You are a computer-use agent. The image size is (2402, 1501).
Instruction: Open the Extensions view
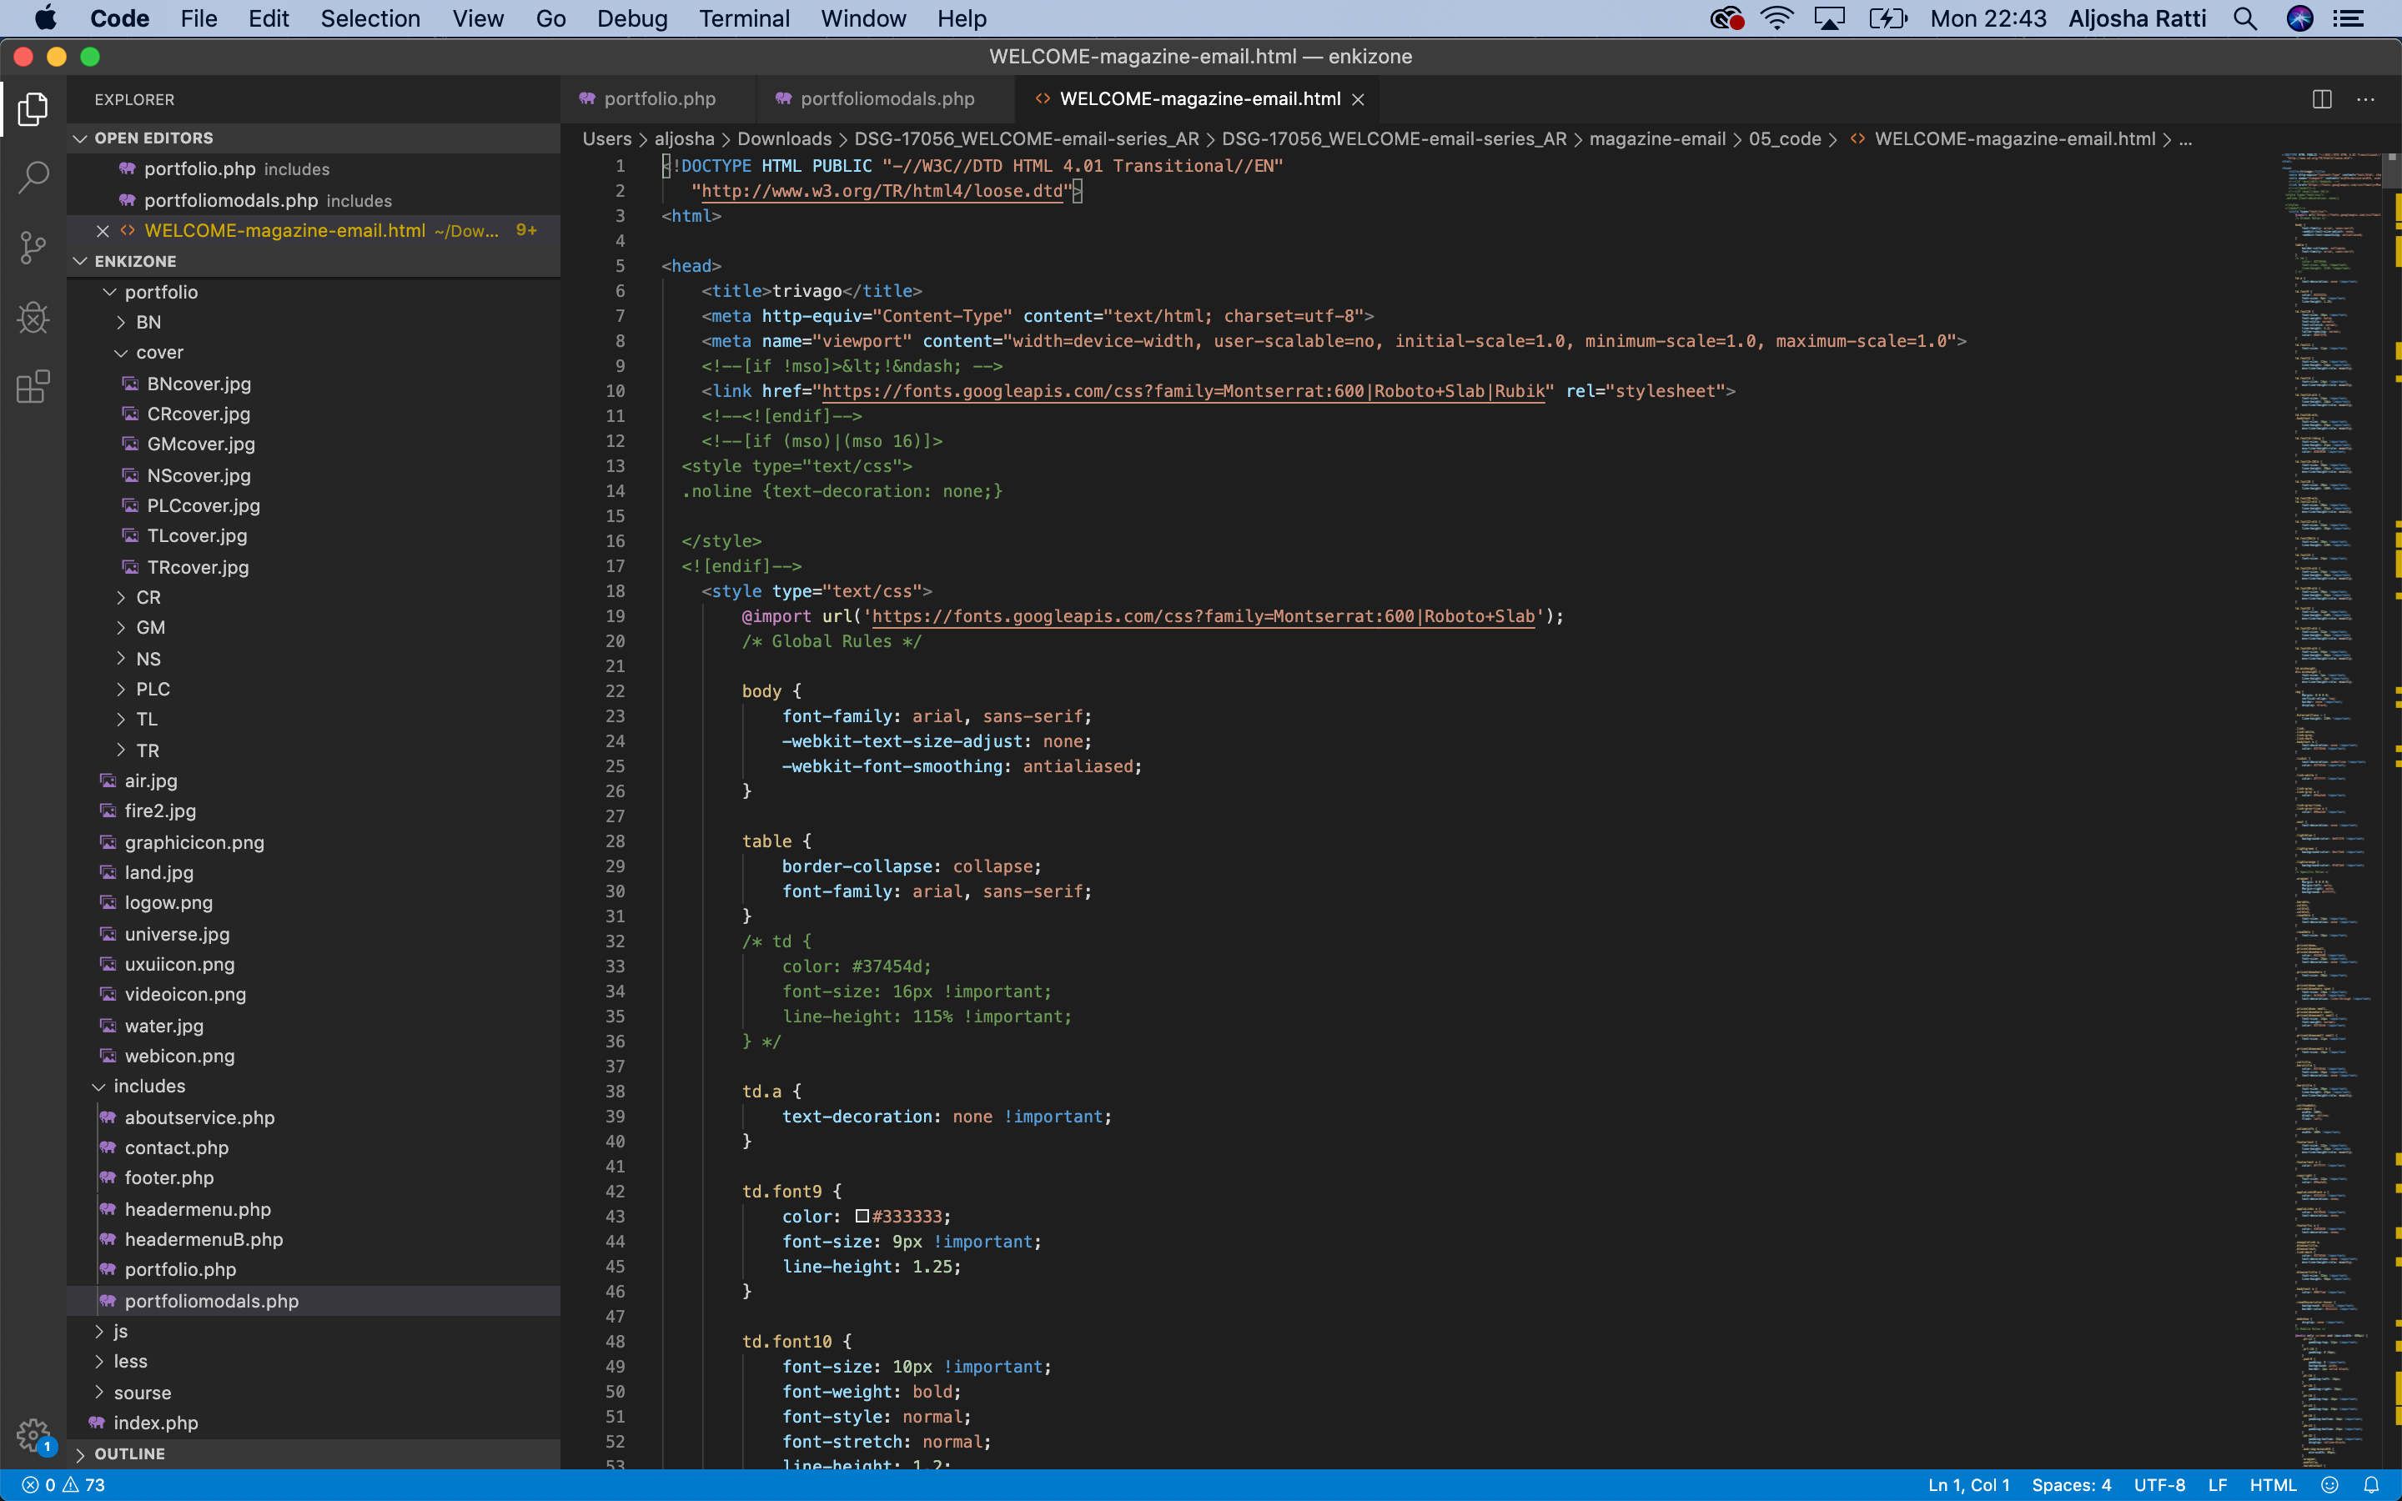33,387
